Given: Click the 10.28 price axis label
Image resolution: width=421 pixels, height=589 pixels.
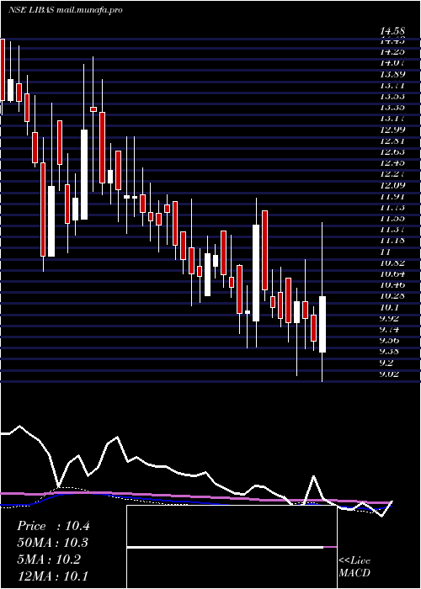Looking at the screenshot, I should [x=392, y=295].
